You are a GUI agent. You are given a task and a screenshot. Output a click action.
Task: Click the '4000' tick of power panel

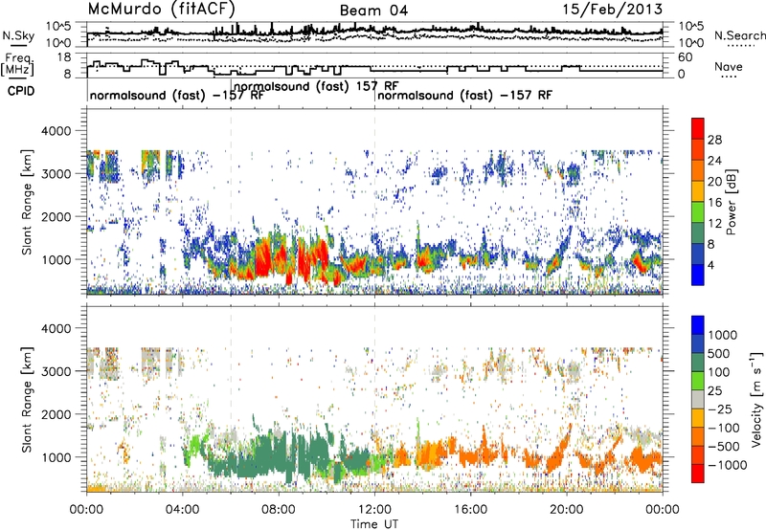pos(57,131)
